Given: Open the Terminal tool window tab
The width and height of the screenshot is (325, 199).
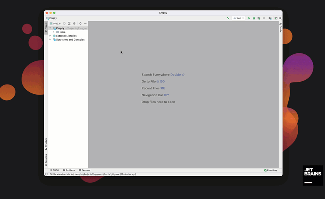Looking at the screenshot, I should pos(84,170).
